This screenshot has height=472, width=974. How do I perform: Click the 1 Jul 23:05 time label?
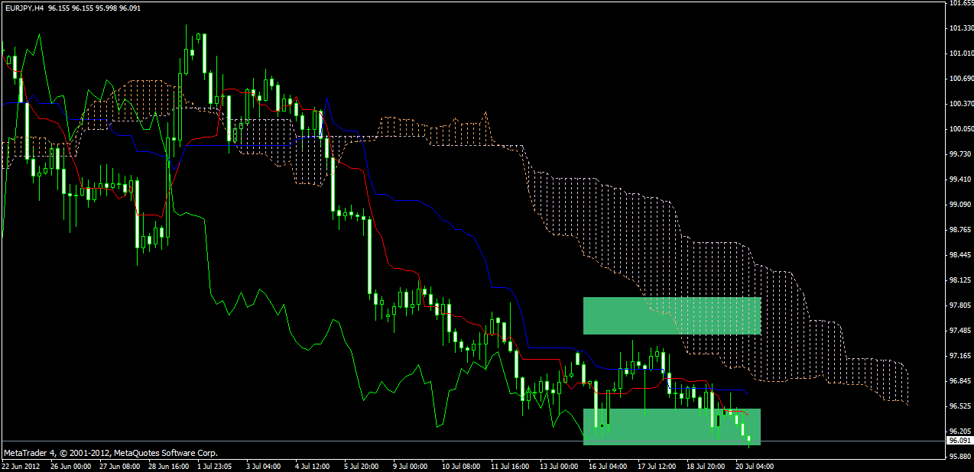215,465
